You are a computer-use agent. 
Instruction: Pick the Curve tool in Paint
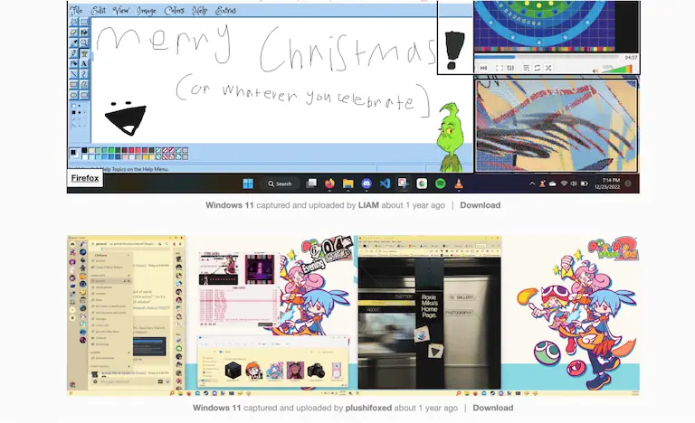pos(84,74)
